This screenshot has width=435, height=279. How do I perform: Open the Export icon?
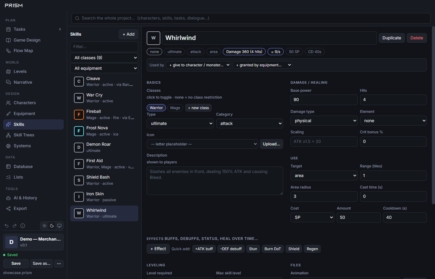[8, 208]
